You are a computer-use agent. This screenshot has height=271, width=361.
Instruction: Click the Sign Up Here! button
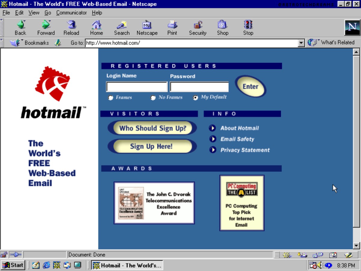click(152, 147)
